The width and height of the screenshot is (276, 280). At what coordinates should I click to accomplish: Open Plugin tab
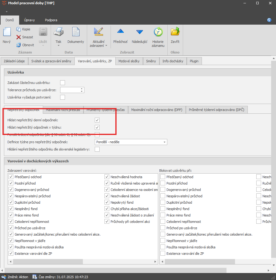194,61
